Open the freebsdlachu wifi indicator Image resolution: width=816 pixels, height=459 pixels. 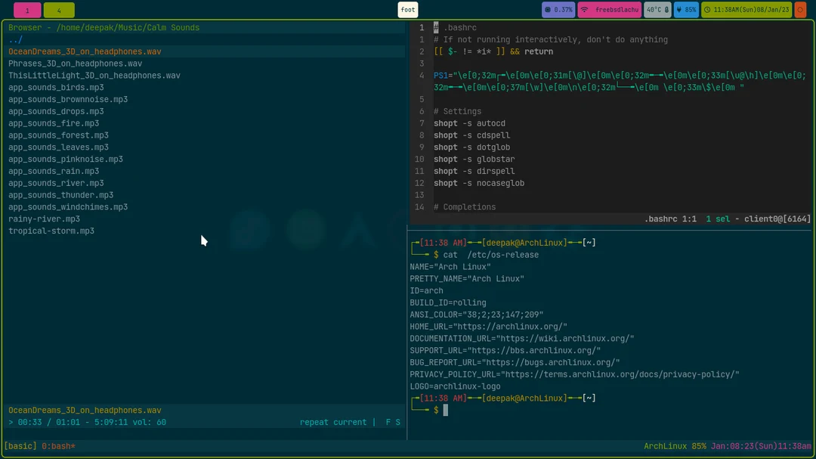coord(610,10)
